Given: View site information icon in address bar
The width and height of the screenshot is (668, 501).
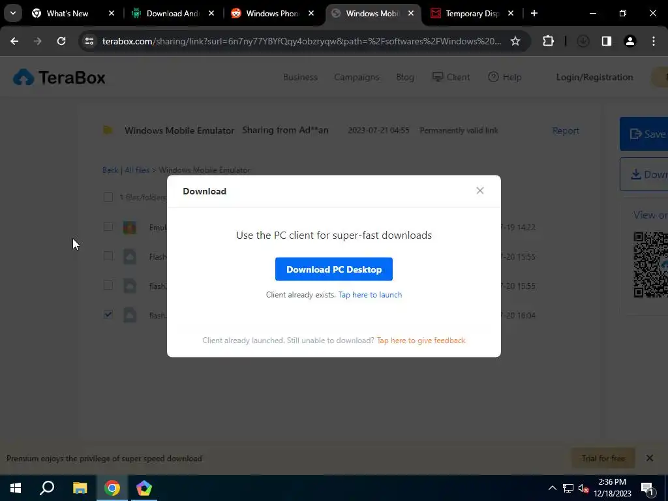Looking at the screenshot, I should pos(89,41).
